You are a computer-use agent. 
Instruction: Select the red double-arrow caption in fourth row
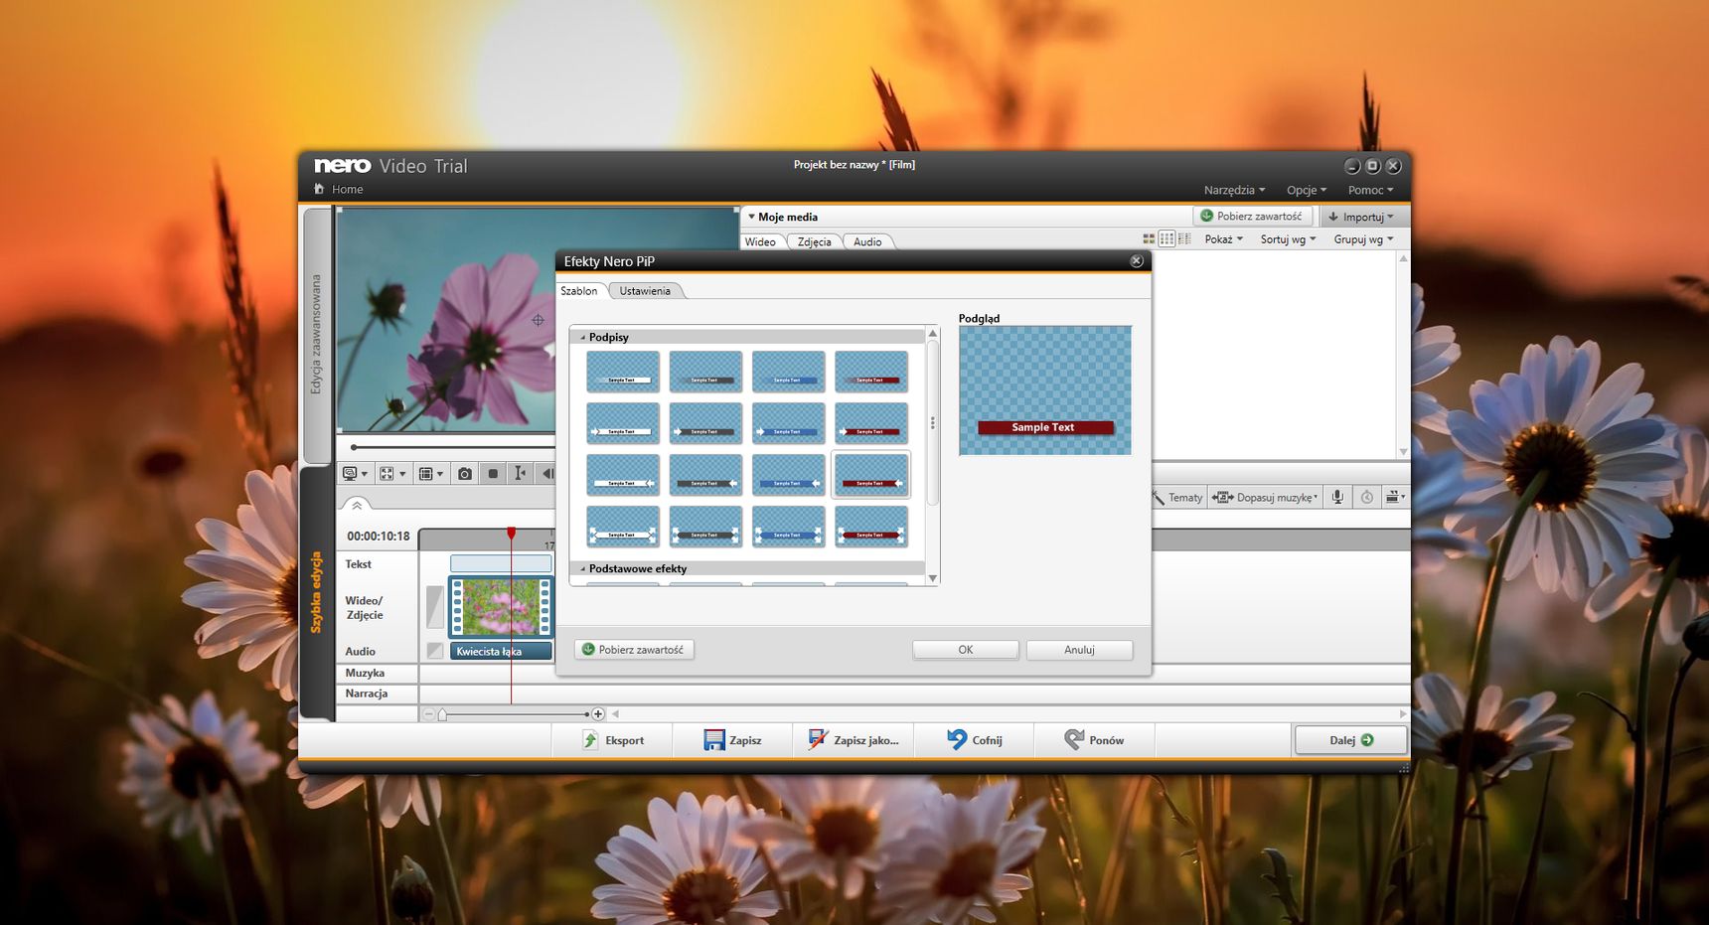click(871, 527)
